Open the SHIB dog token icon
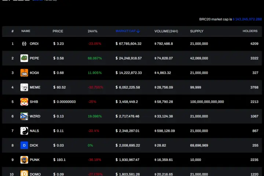 coord(24,102)
